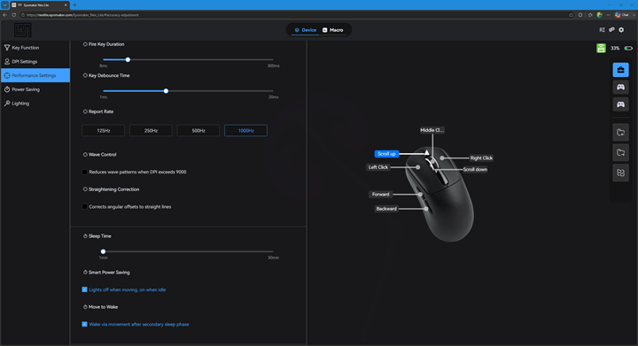The image size is (638, 346).
Task: Select the Backward button label
Action: 386,209
